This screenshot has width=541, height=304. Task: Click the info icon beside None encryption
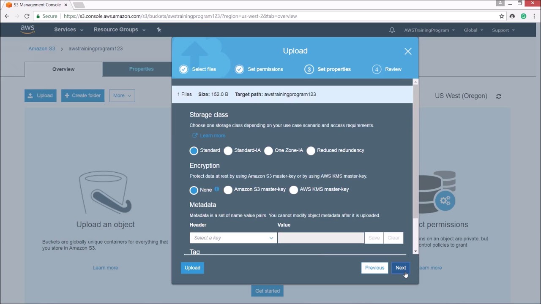217,189
